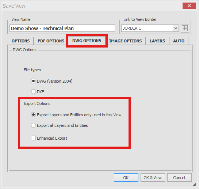This screenshot has width=199, height=189.
Task: Enable the Enhanced Export checkbox
Action: point(33,138)
